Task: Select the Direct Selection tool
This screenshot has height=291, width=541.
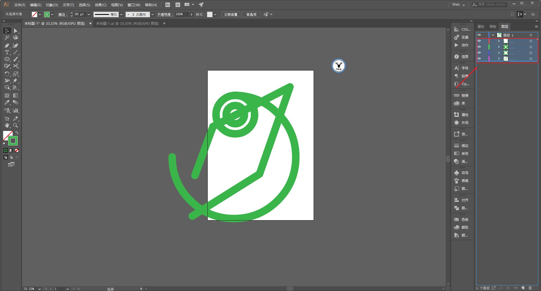Action: 16,31
